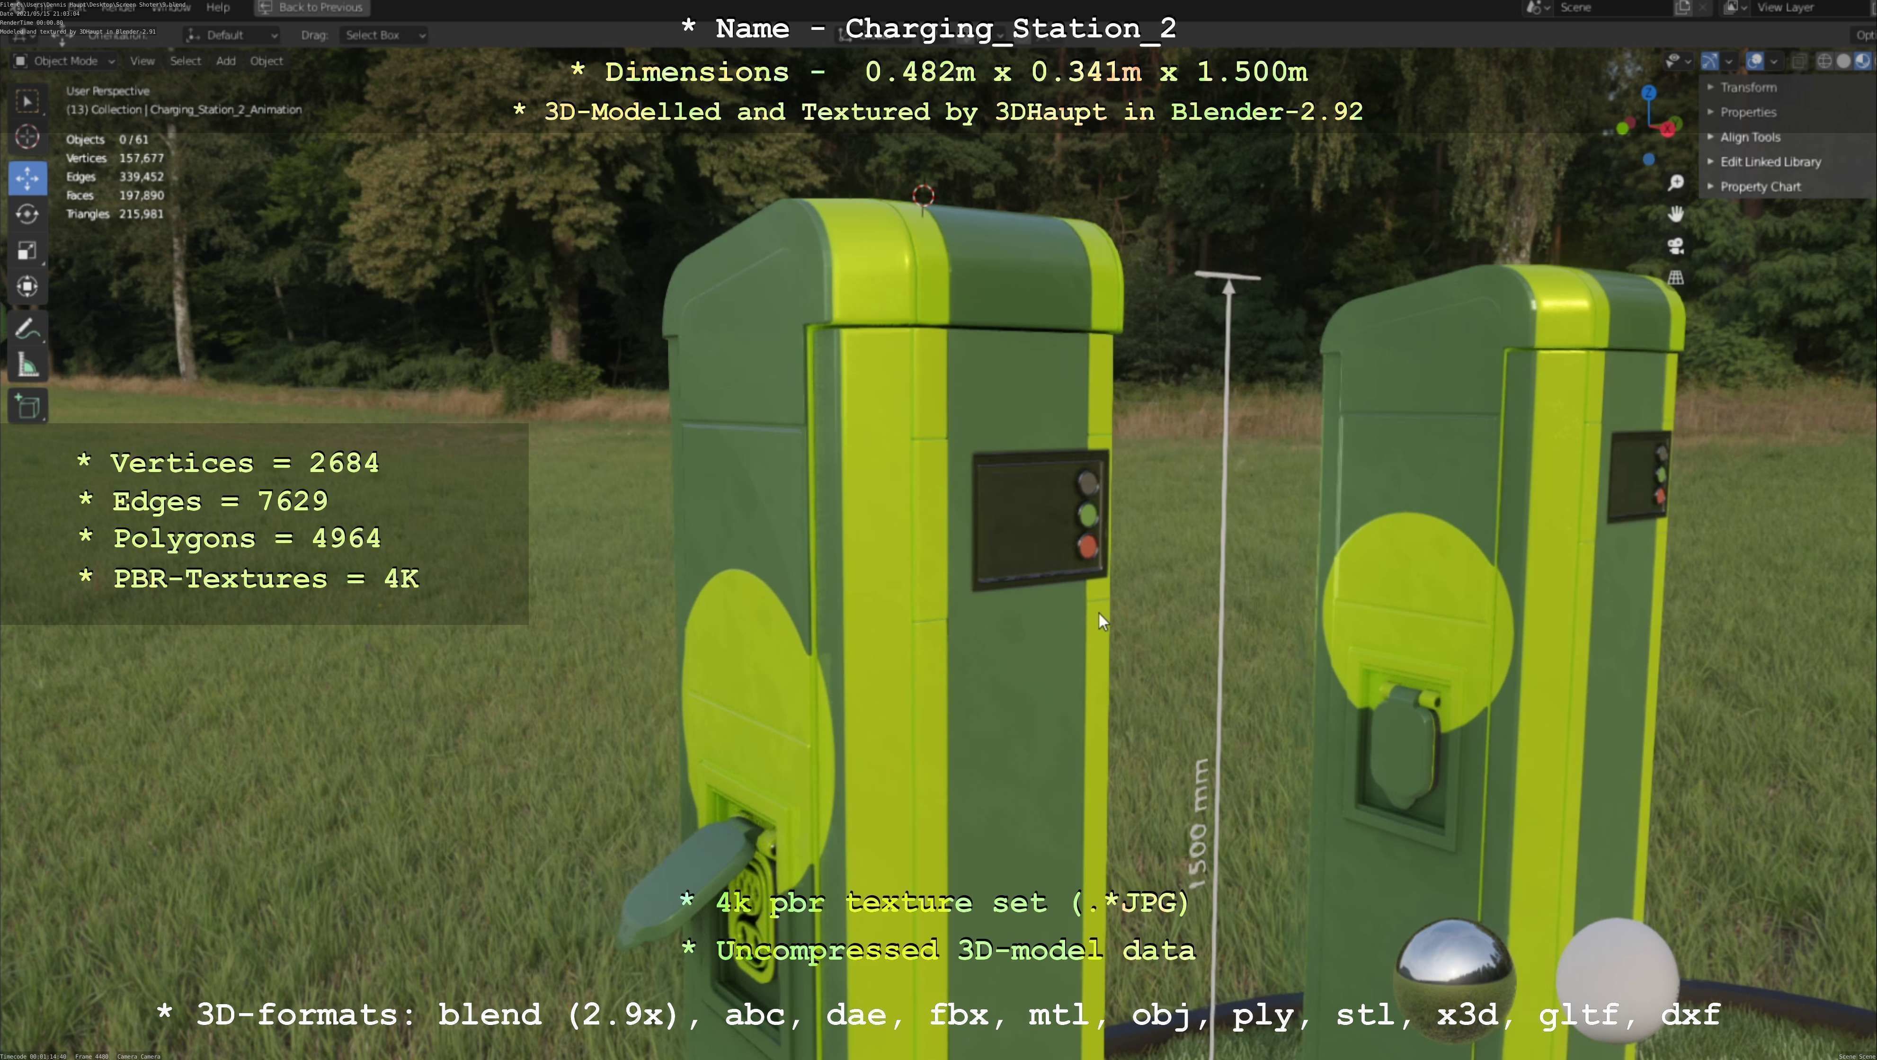The image size is (1877, 1060).
Task: Click the Edges 339,452 statistic
Action: 115,177
